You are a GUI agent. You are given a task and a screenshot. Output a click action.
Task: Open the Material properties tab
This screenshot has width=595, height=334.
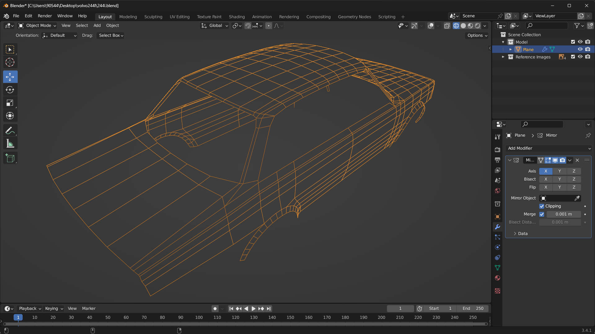(x=497, y=278)
